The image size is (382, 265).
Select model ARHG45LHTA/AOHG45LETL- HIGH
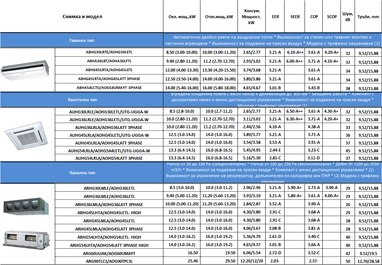tap(109, 213)
